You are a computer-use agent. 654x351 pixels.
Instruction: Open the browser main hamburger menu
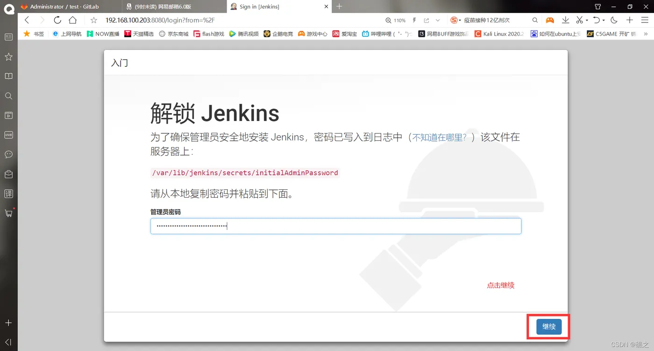pos(644,20)
